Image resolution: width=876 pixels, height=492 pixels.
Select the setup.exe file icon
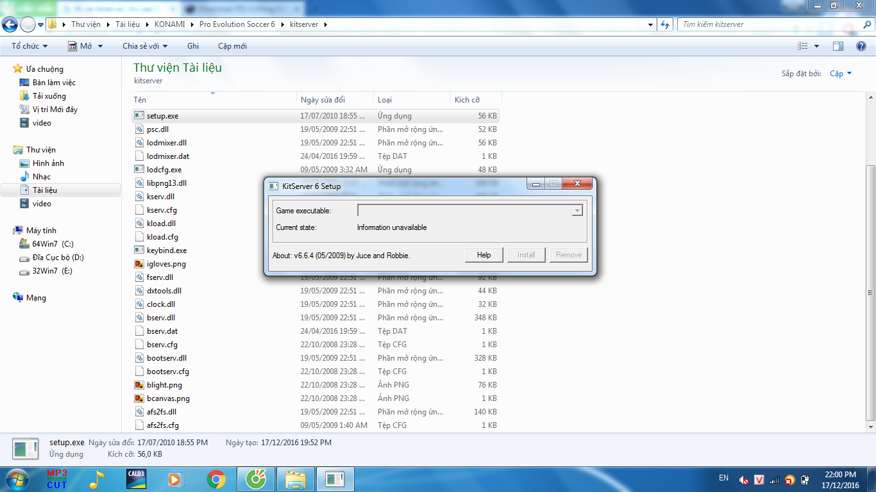pos(139,116)
